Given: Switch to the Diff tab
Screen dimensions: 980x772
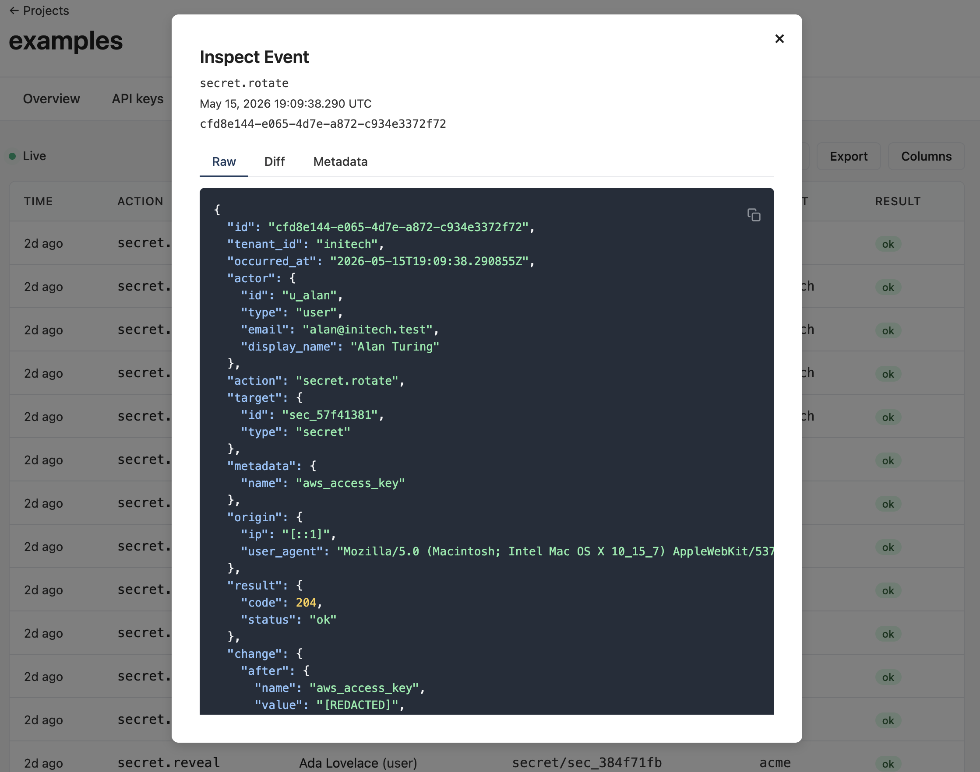Looking at the screenshot, I should pos(274,162).
